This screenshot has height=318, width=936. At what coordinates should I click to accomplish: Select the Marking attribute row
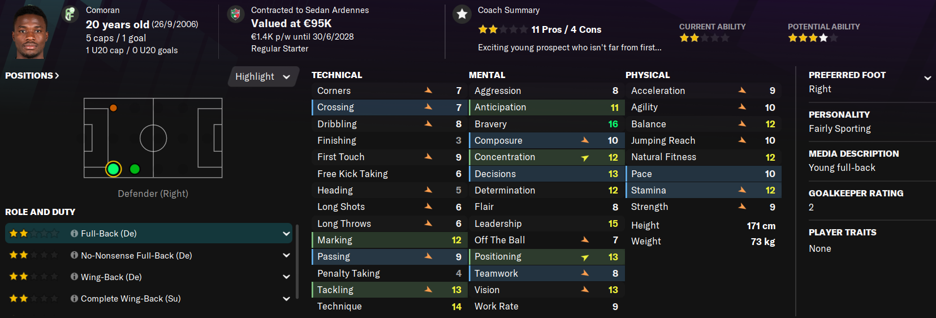[390, 240]
